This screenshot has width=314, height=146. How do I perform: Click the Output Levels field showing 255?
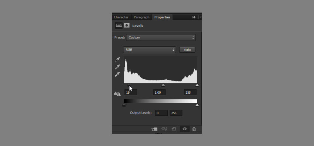176,113
